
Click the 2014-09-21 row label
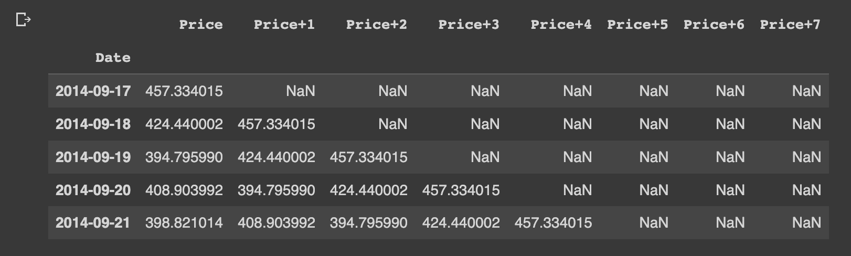point(93,223)
